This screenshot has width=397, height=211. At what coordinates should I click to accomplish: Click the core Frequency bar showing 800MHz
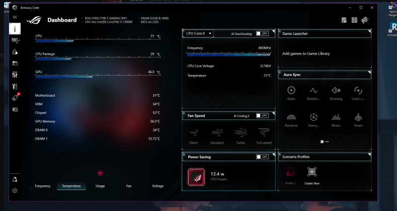click(229, 54)
